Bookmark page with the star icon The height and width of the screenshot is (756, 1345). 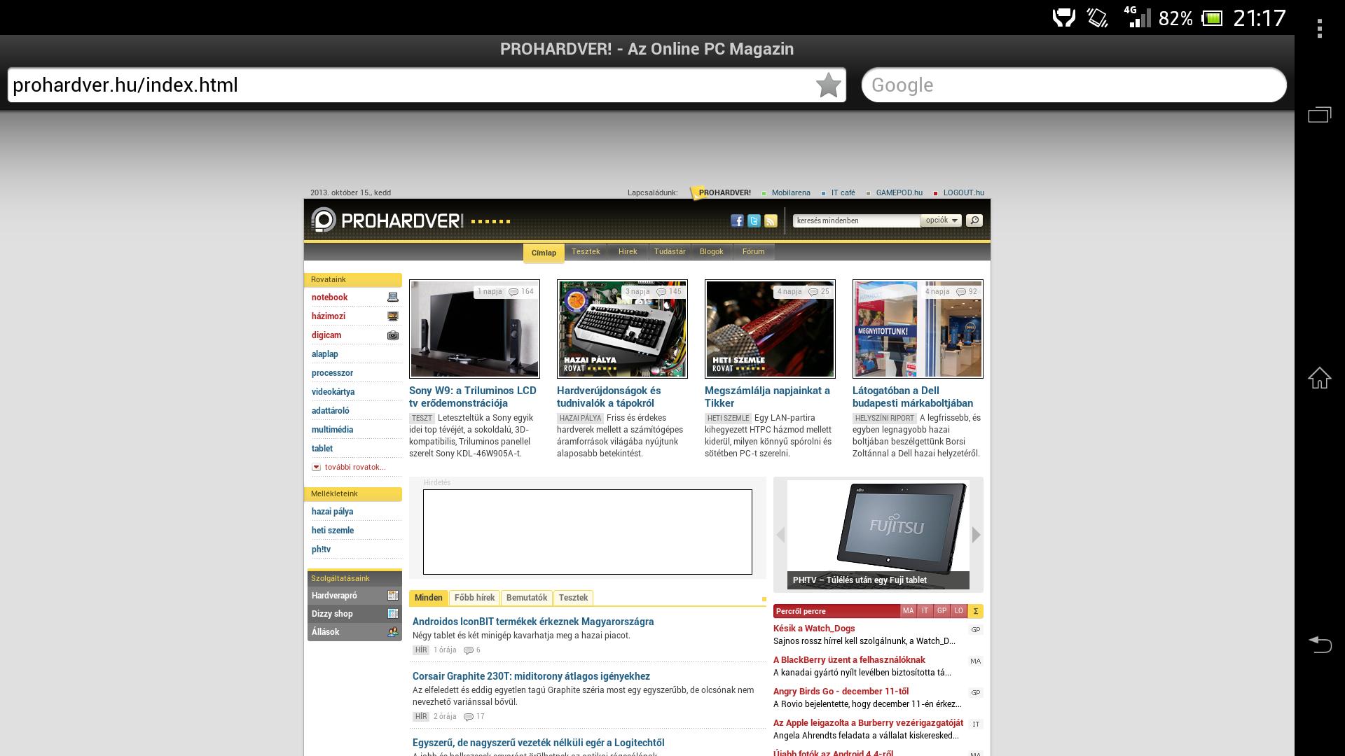(828, 85)
